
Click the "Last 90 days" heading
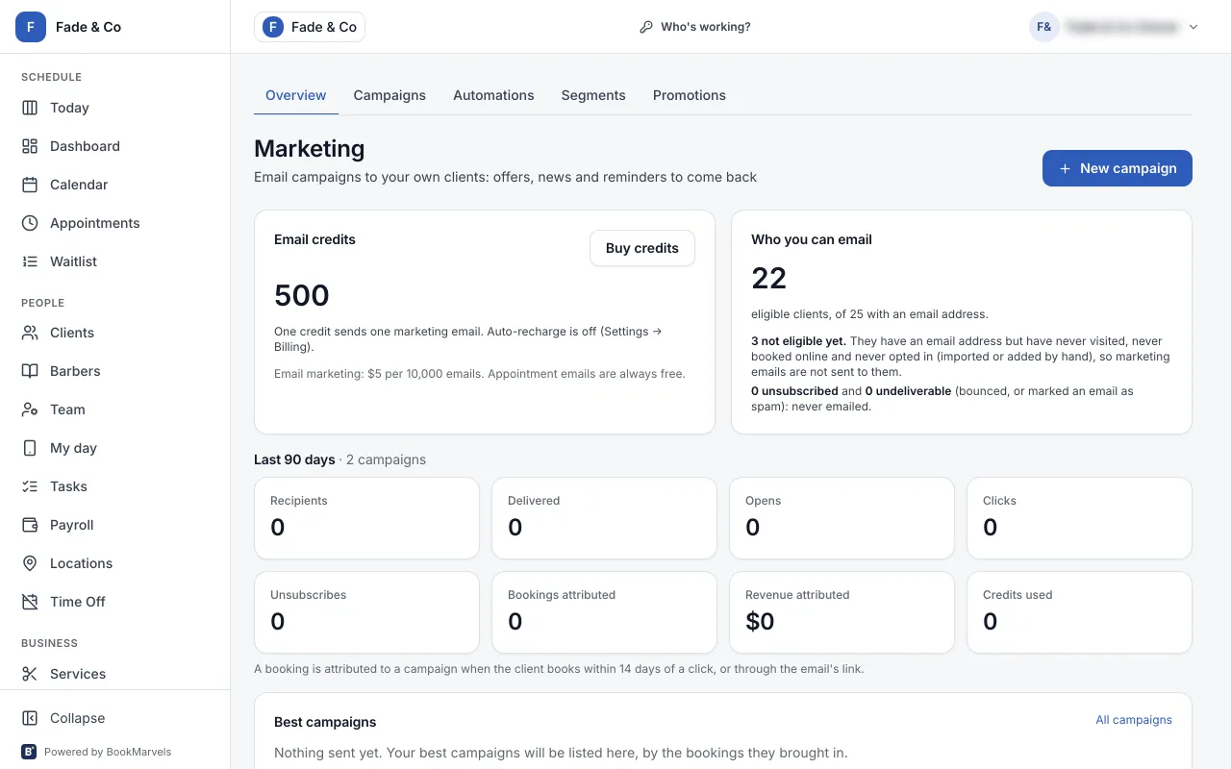[294, 459]
